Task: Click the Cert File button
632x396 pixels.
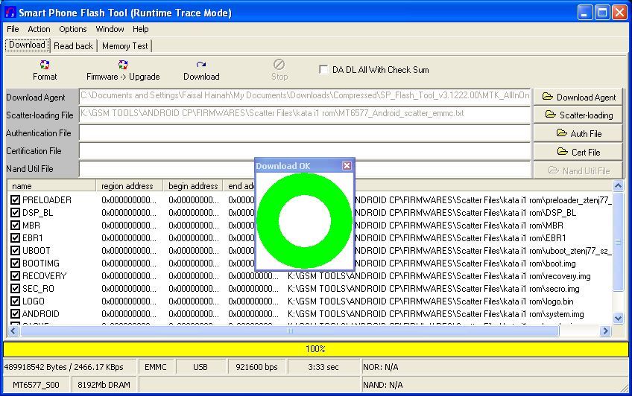Action: tap(578, 152)
